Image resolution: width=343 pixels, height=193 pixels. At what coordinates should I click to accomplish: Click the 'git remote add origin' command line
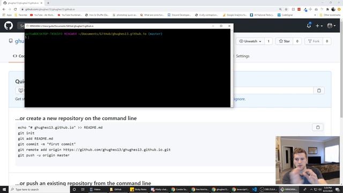[x=94, y=150]
